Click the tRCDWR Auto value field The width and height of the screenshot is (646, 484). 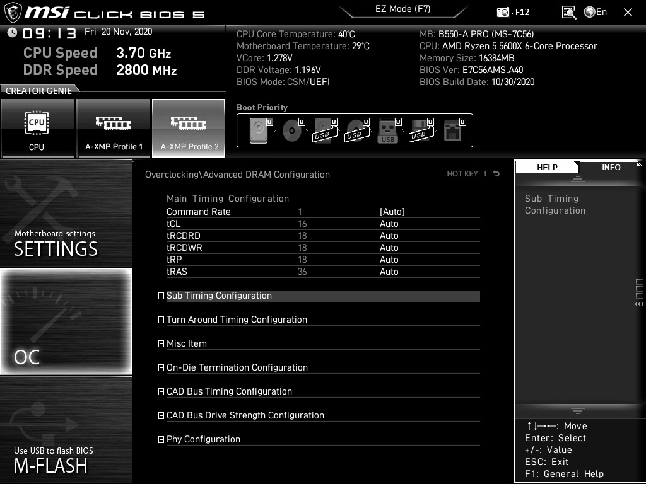click(389, 247)
